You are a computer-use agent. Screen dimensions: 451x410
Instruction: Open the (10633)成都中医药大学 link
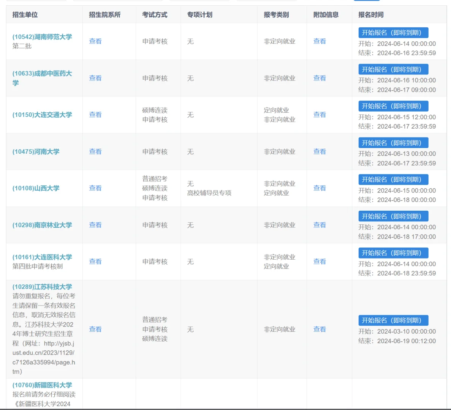[42, 78]
